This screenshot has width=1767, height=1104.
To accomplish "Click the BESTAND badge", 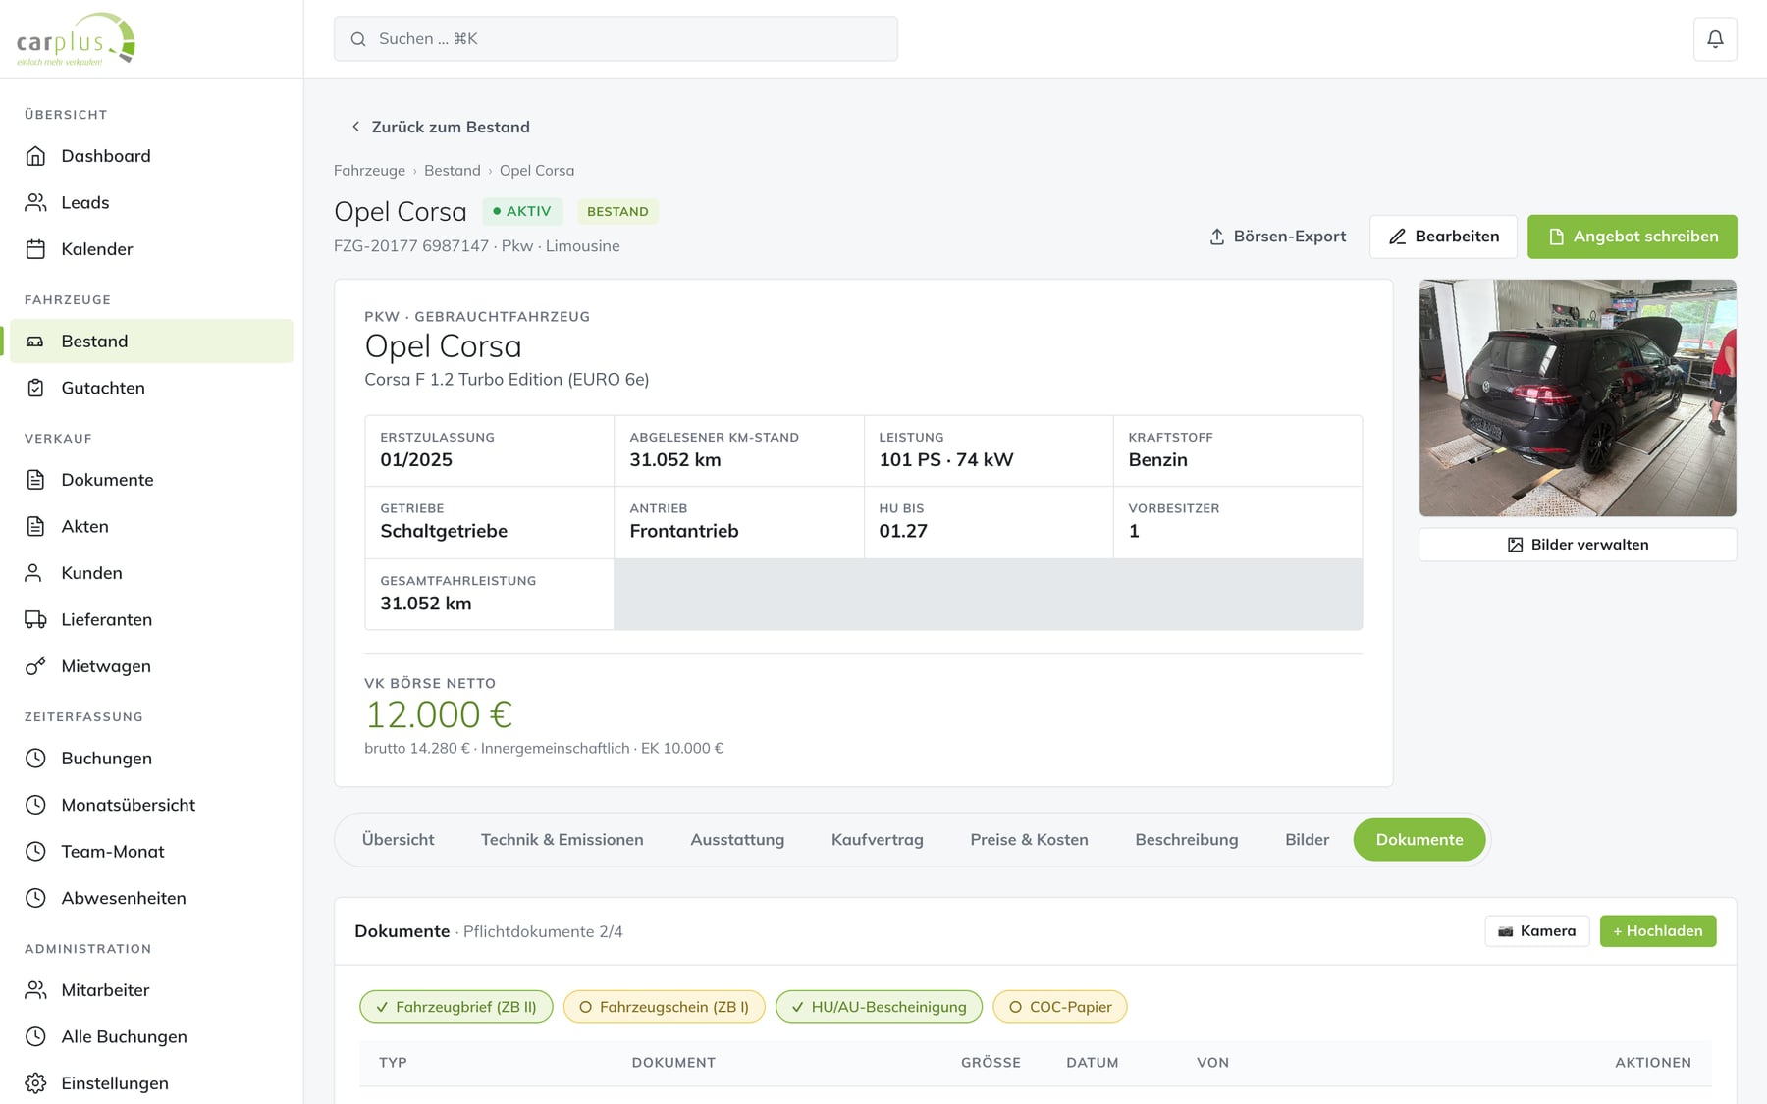I will click(617, 211).
